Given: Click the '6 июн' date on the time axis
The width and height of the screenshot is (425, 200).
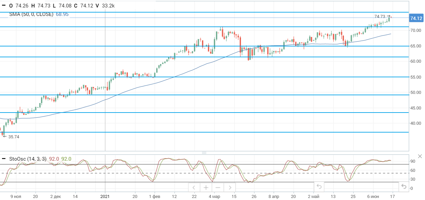Looking at the screenshot, I should coord(373,197).
